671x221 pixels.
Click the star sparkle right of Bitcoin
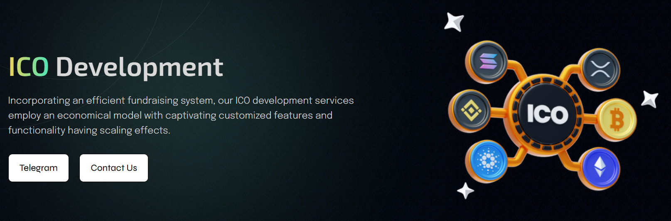pos(650,99)
